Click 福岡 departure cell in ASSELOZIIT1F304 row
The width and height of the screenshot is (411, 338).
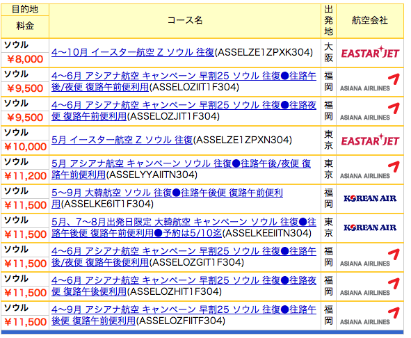coord(328,81)
